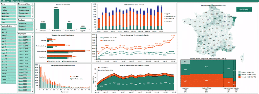This screenshot has width=259, height=94.
Task: Click Product A legend swatch near treemap
Action: pyautogui.click(x=240, y=72)
